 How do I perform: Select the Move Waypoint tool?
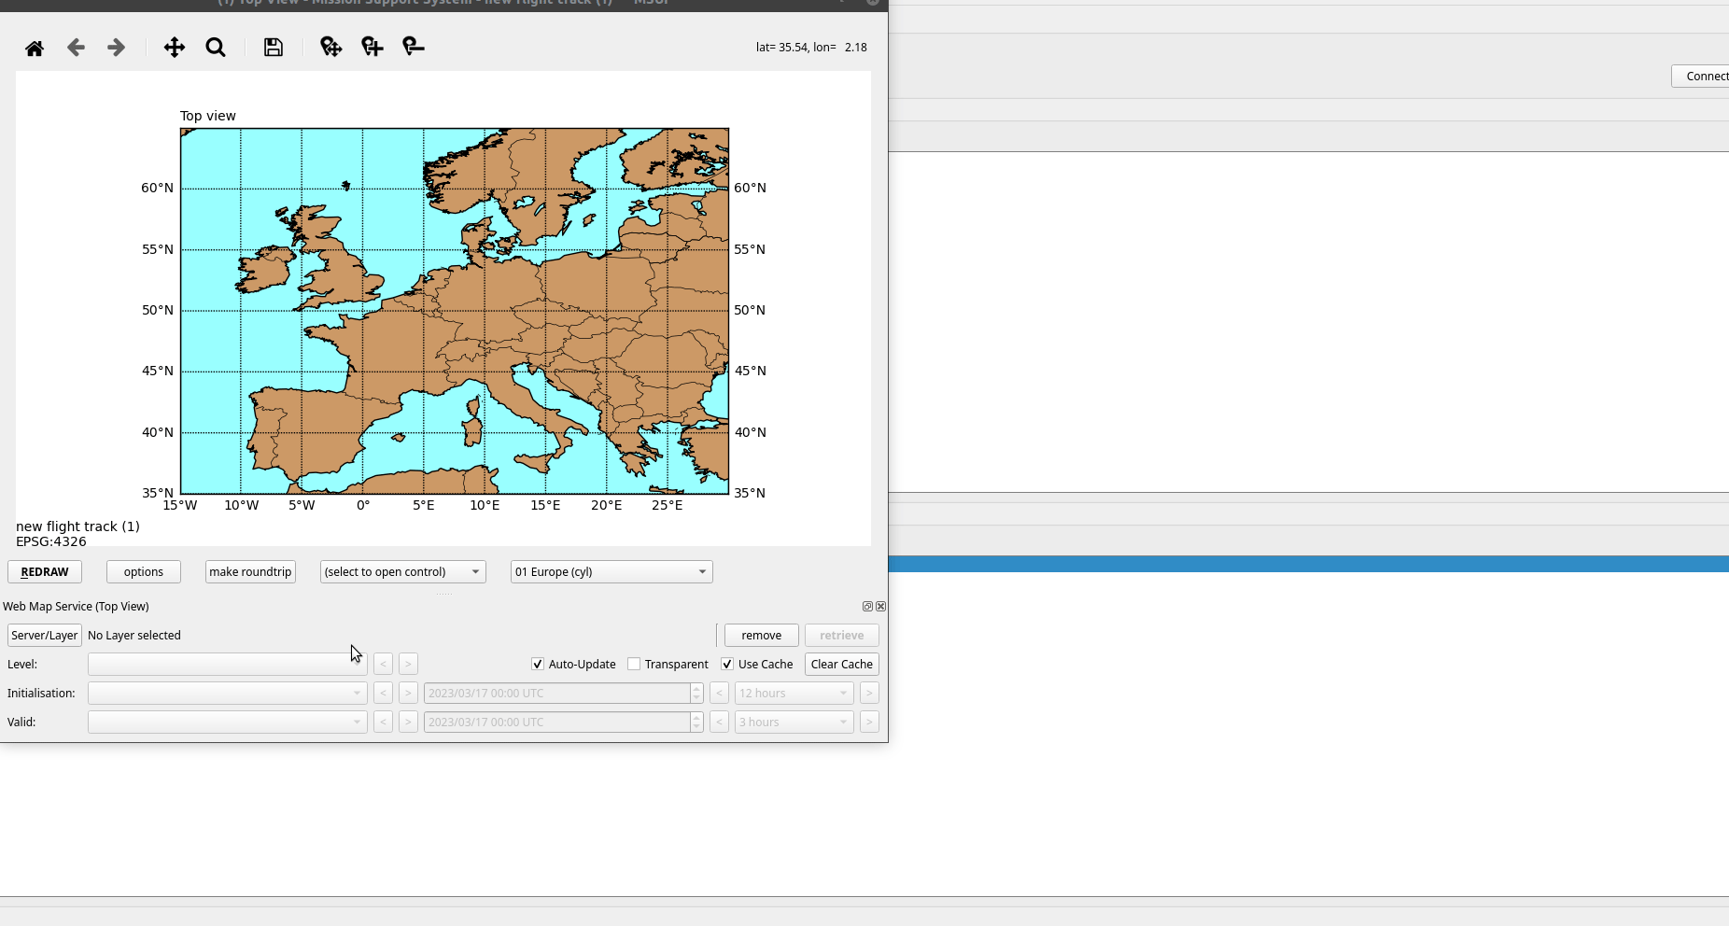point(330,47)
